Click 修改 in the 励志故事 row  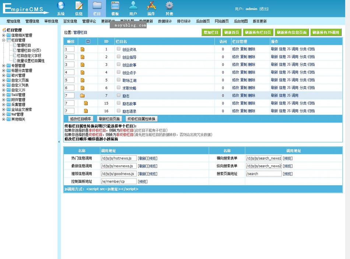click(235, 103)
